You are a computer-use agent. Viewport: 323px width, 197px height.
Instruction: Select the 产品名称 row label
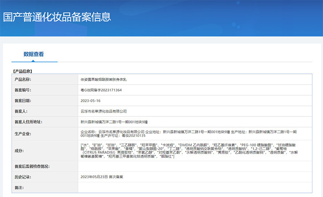pyautogui.click(x=23, y=79)
